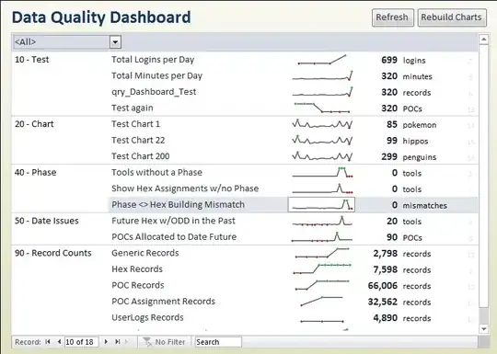Viewport: 497px width, 354px height.
Task: Click the '20 - Chart' group heading
Action: point(34,124)
